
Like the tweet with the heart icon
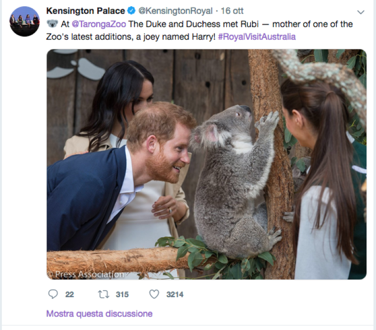click(x=154, y=294)
